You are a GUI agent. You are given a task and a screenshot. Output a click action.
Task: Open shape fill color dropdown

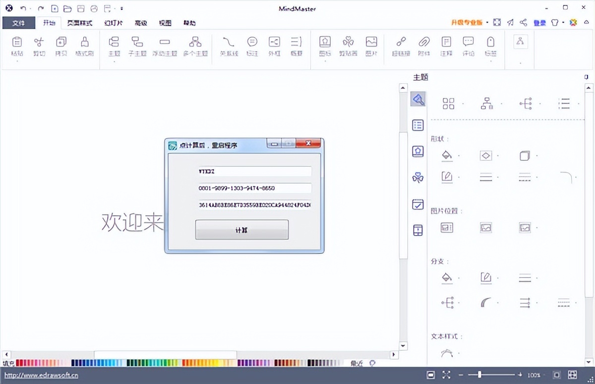point(459,156)
